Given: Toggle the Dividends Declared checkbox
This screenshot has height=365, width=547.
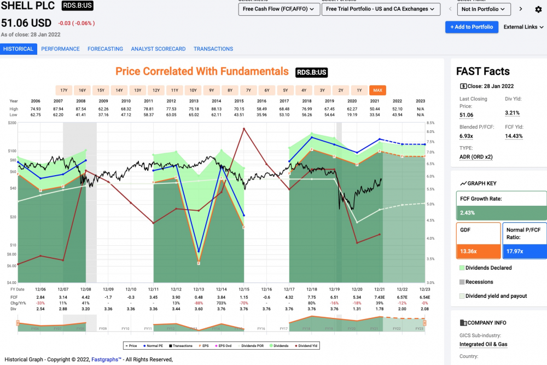Looking at the screenshot, I should coord(462,268).
